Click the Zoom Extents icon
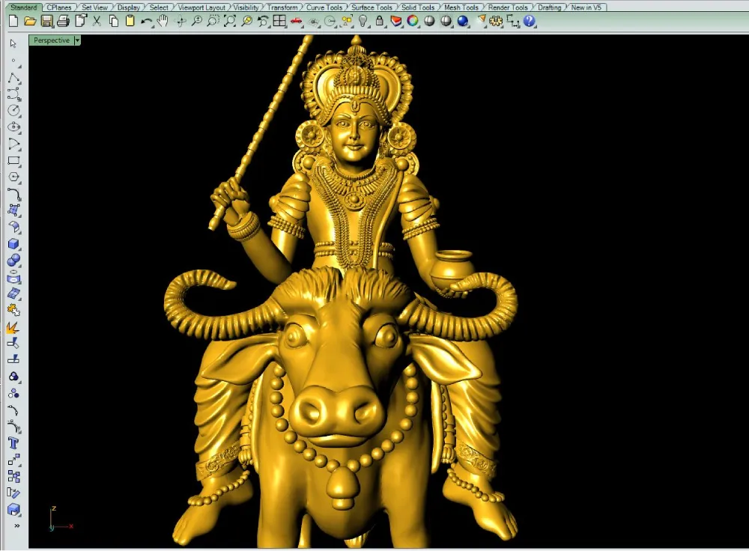749x551 pixels. click(x=230, y=21)
